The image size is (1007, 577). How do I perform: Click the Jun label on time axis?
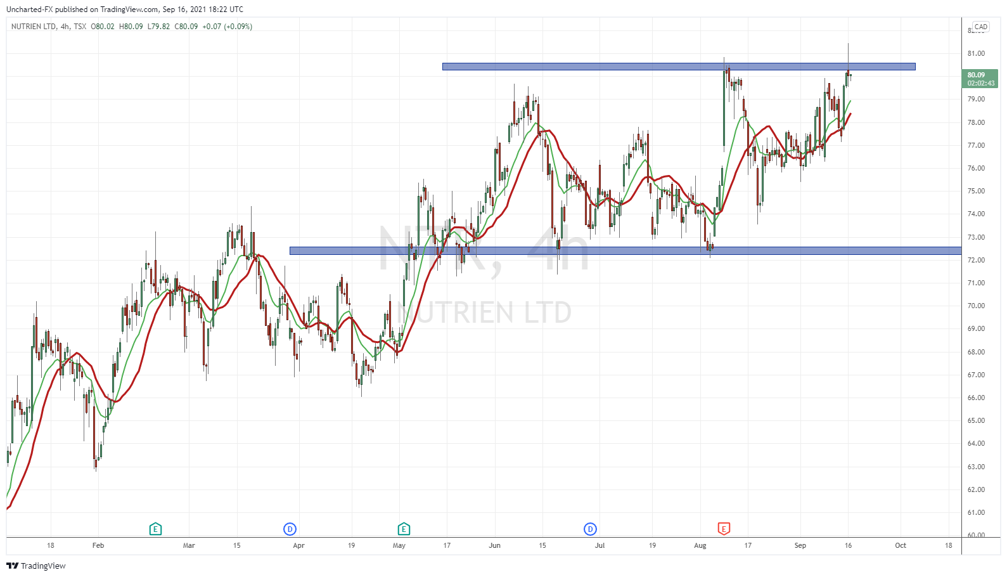(494, 545)
